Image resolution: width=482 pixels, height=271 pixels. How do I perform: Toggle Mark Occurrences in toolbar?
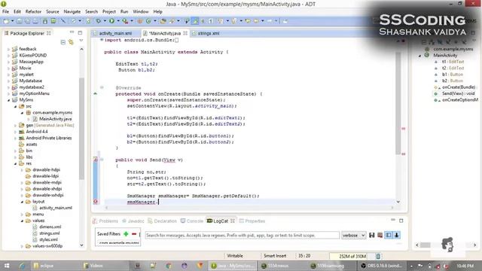coord(195,21)
